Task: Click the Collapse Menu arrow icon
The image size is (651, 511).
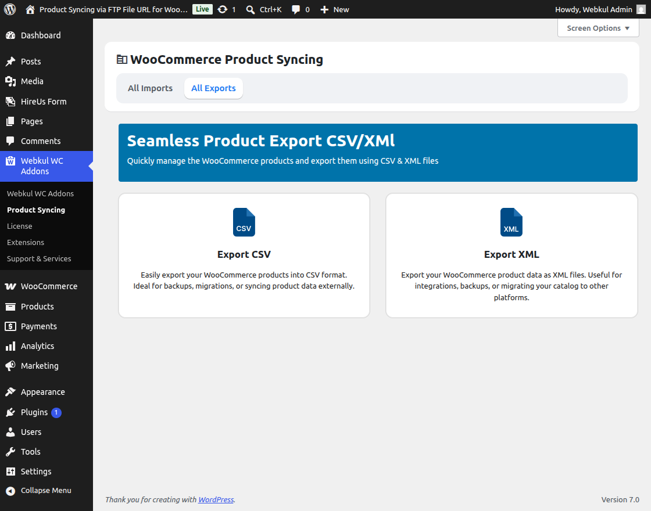Action: (x=10, y=491)
